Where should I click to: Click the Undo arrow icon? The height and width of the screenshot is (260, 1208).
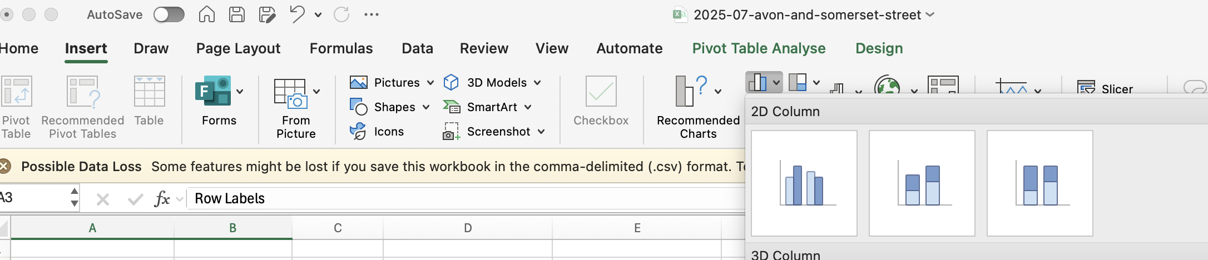point(297,14)
